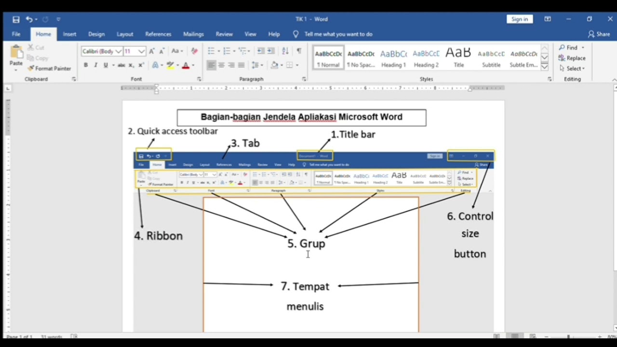
Task: Click the Replace button
Action: pos(572,58)
